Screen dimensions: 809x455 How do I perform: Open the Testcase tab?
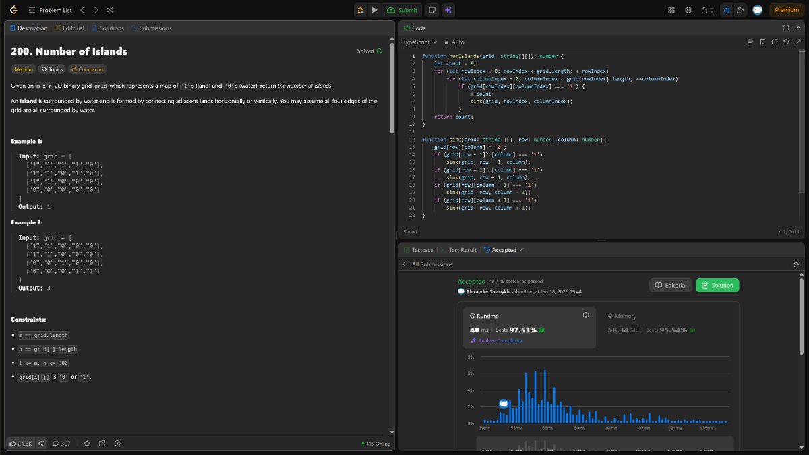pyautogui.click(x=418, y=250)
